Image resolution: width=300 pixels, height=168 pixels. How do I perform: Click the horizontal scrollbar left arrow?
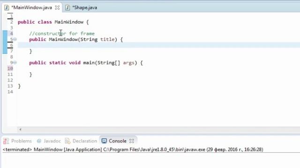click(x=20, y=130)
